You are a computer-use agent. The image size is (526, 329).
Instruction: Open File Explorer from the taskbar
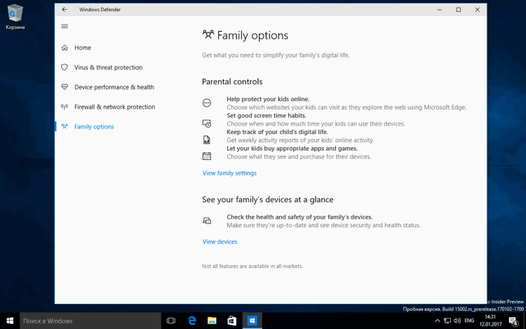click(212, 321)
